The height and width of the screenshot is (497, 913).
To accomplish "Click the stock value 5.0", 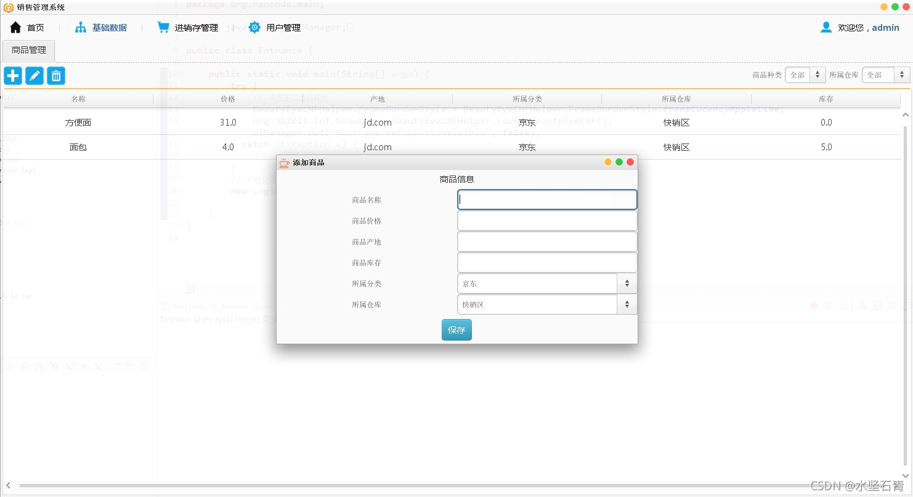I will (x=826, y=147).
